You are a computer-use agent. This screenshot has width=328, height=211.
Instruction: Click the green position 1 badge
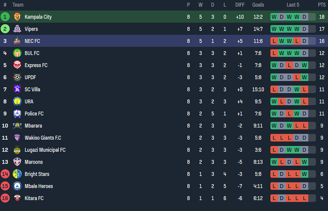pyautogui.click(x=5, y=17)
